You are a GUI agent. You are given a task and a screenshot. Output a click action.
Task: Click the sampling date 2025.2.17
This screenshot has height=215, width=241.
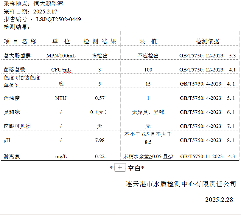coord(45,12)
